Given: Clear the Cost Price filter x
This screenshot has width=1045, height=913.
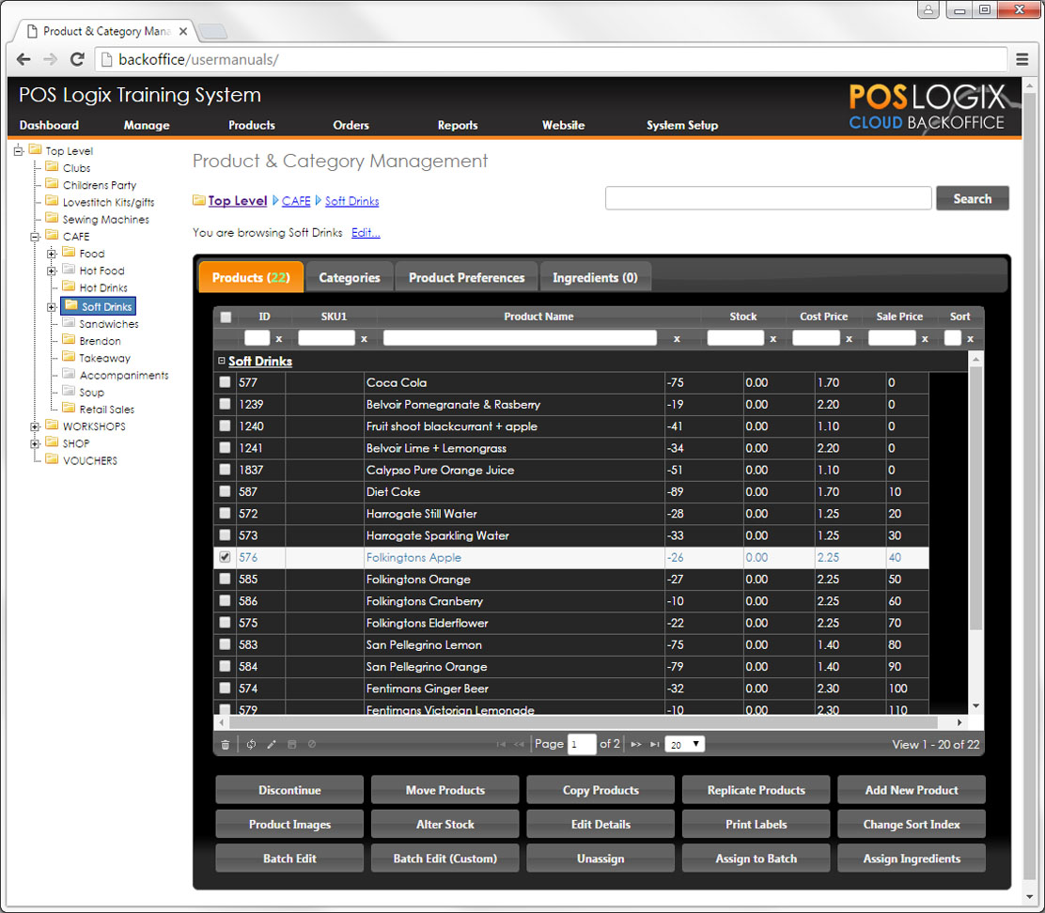Looking at the screenshot, I should pyautogui.click(x=850, y=339).
